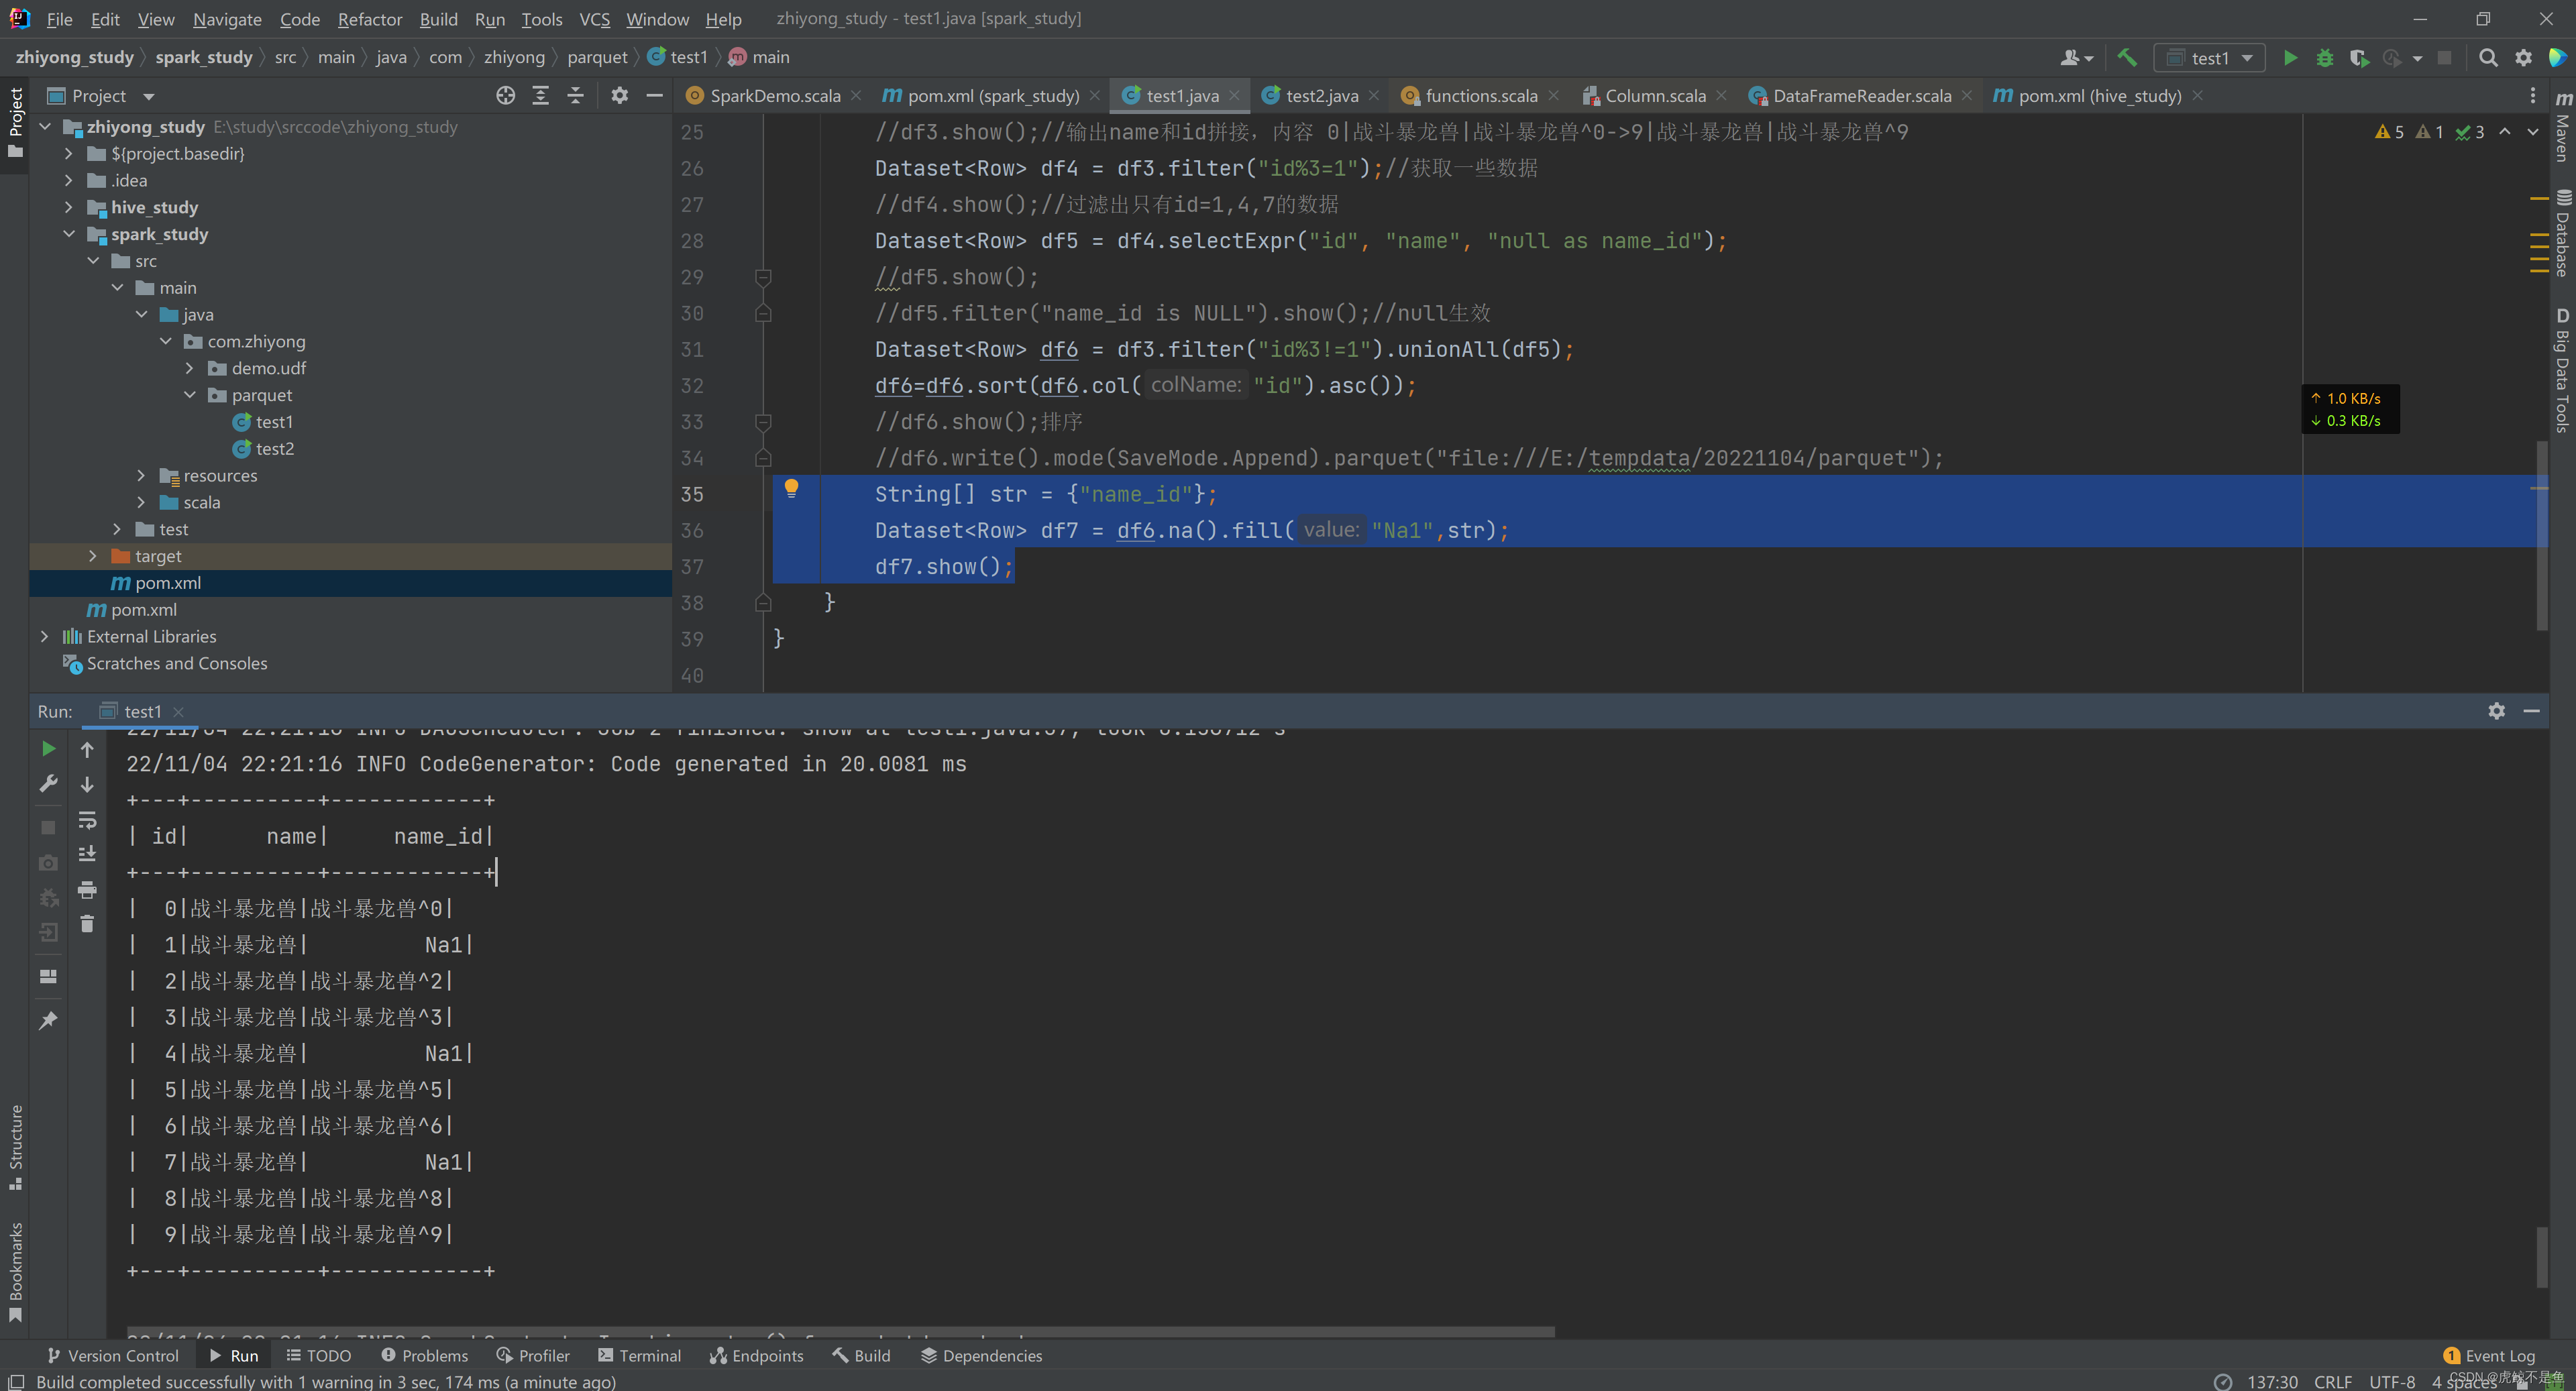Run with coverage shield icon
Image resolution: width=2576 pixels, height=1391 pixels.
(2359, 58)
